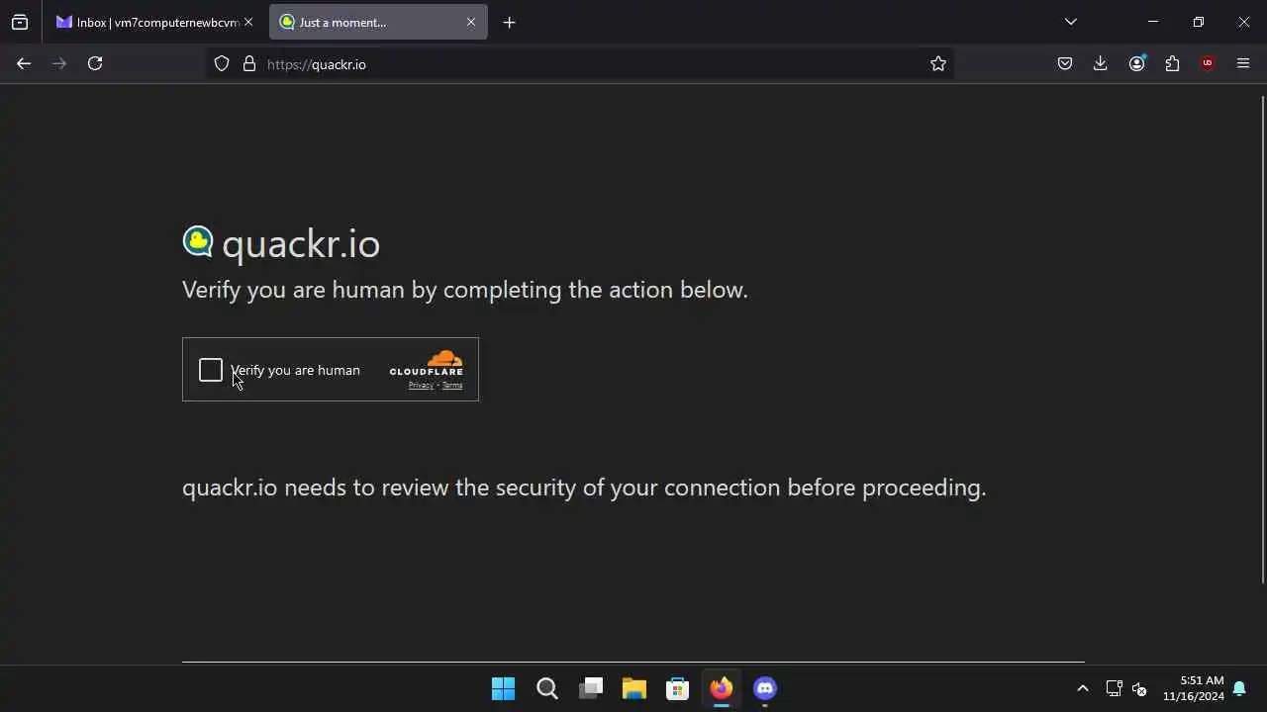Bookmark this page with star
Screen dimensions: 1267x712
point(938,63)
